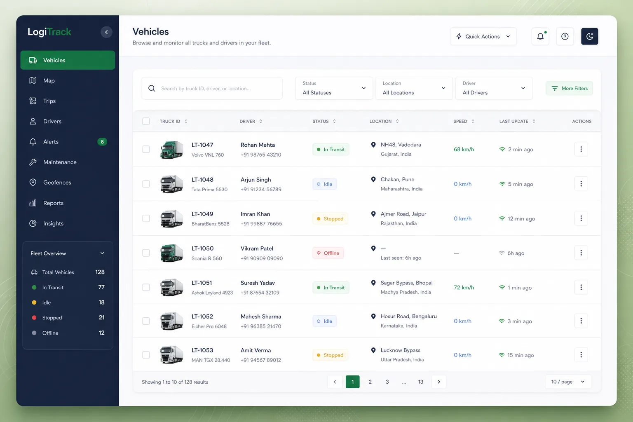Click the search by truck ID field
This screenshot has width=633, height=422.
(x=212, y=88)
